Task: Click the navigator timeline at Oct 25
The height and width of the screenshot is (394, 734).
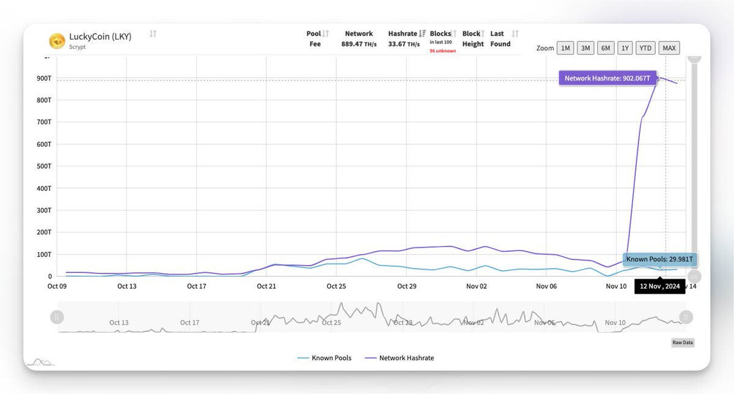Action: pyautogui.click(x=331, y=322)
